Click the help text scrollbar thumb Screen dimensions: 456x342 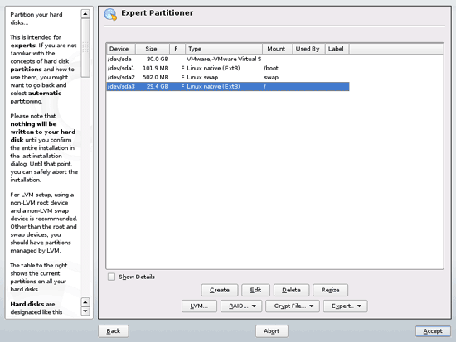85,48
